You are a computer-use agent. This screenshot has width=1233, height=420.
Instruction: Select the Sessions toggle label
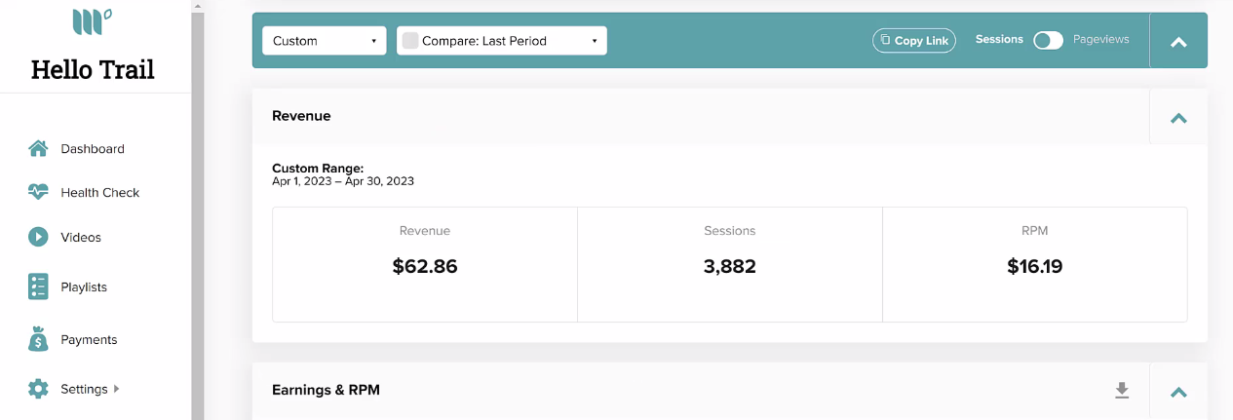tap(999, 40)
